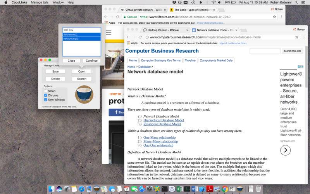Go back in the front Chrome window

128,37
